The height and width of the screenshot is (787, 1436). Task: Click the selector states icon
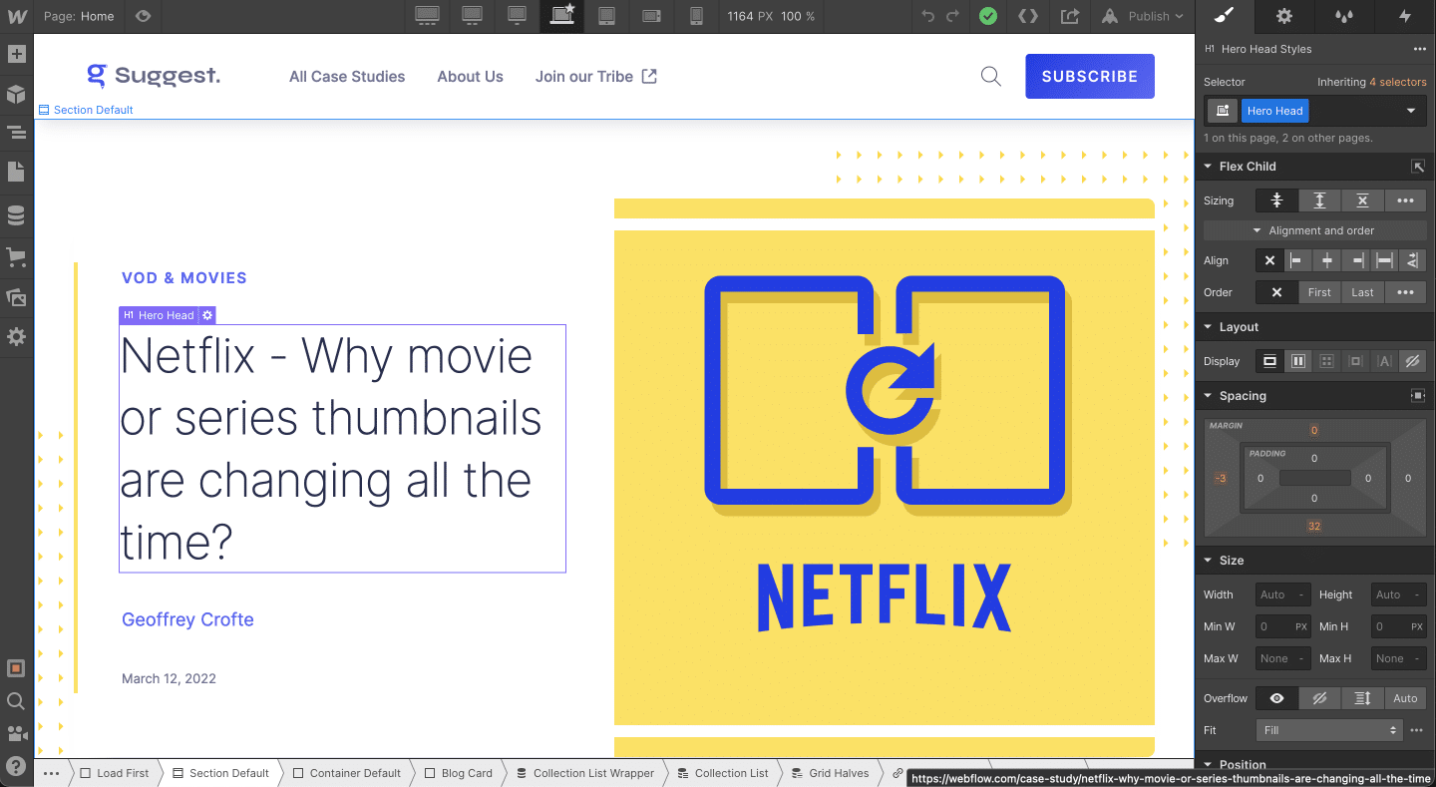pos(1222,111)
